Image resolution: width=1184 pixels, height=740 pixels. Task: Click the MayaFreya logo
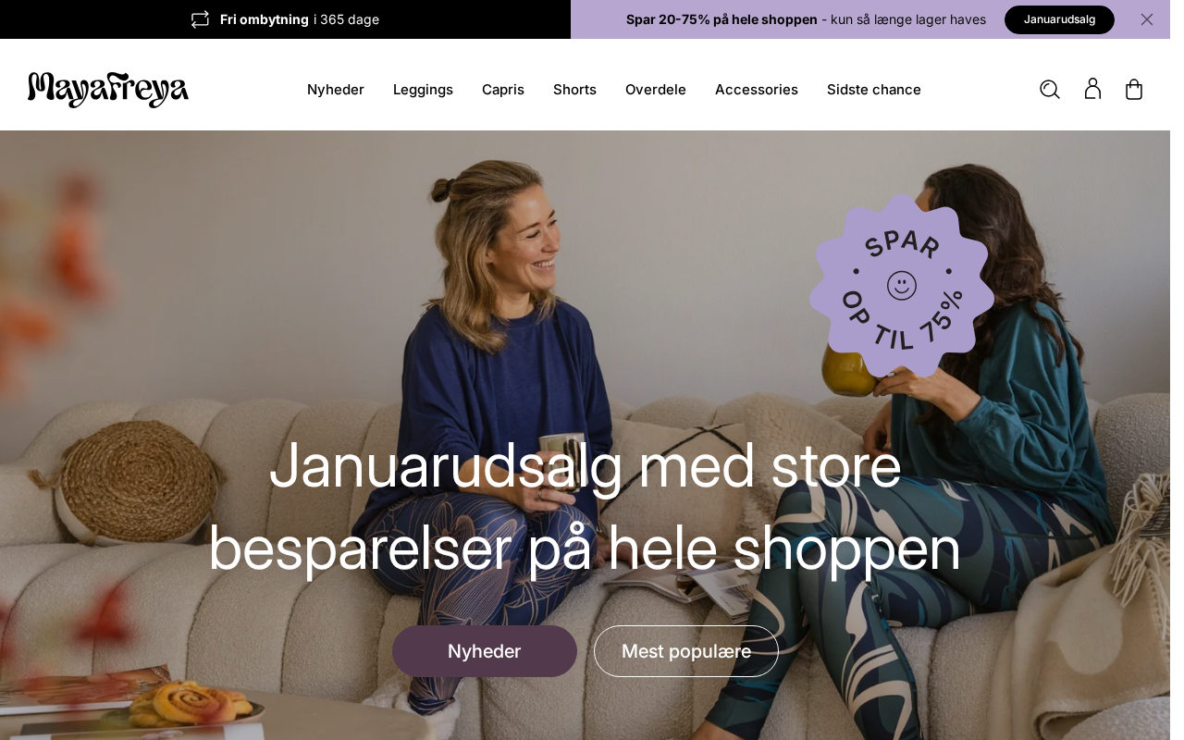pos(108,90)
